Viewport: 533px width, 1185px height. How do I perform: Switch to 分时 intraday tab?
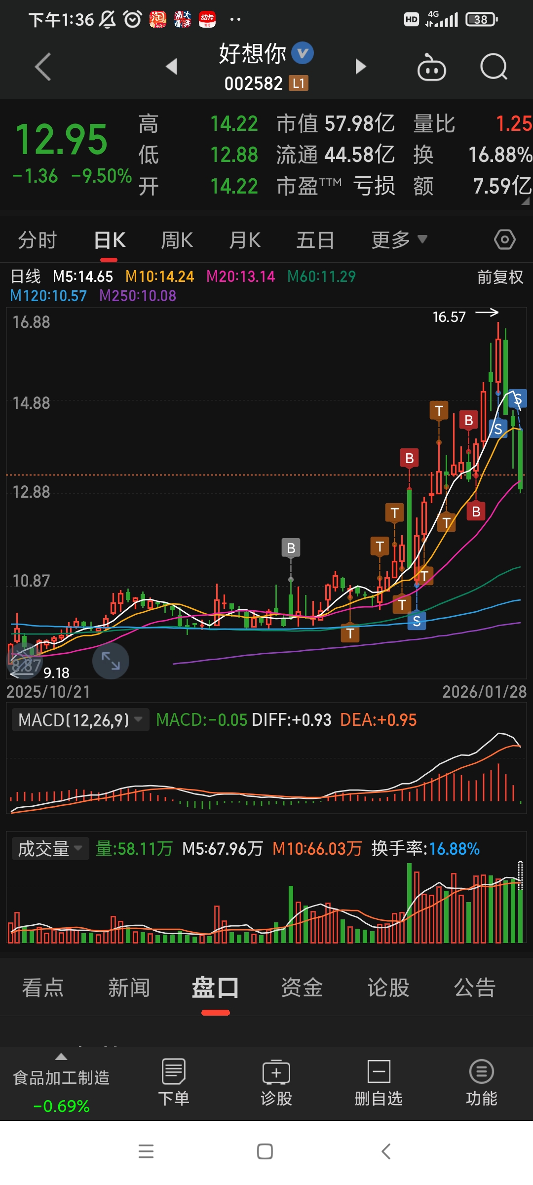tap(38, 240)
